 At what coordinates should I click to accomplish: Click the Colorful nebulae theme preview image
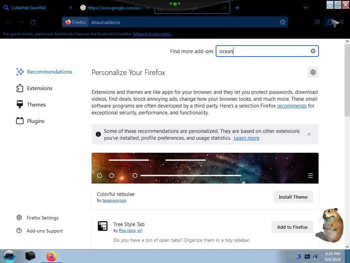point(205,168)
